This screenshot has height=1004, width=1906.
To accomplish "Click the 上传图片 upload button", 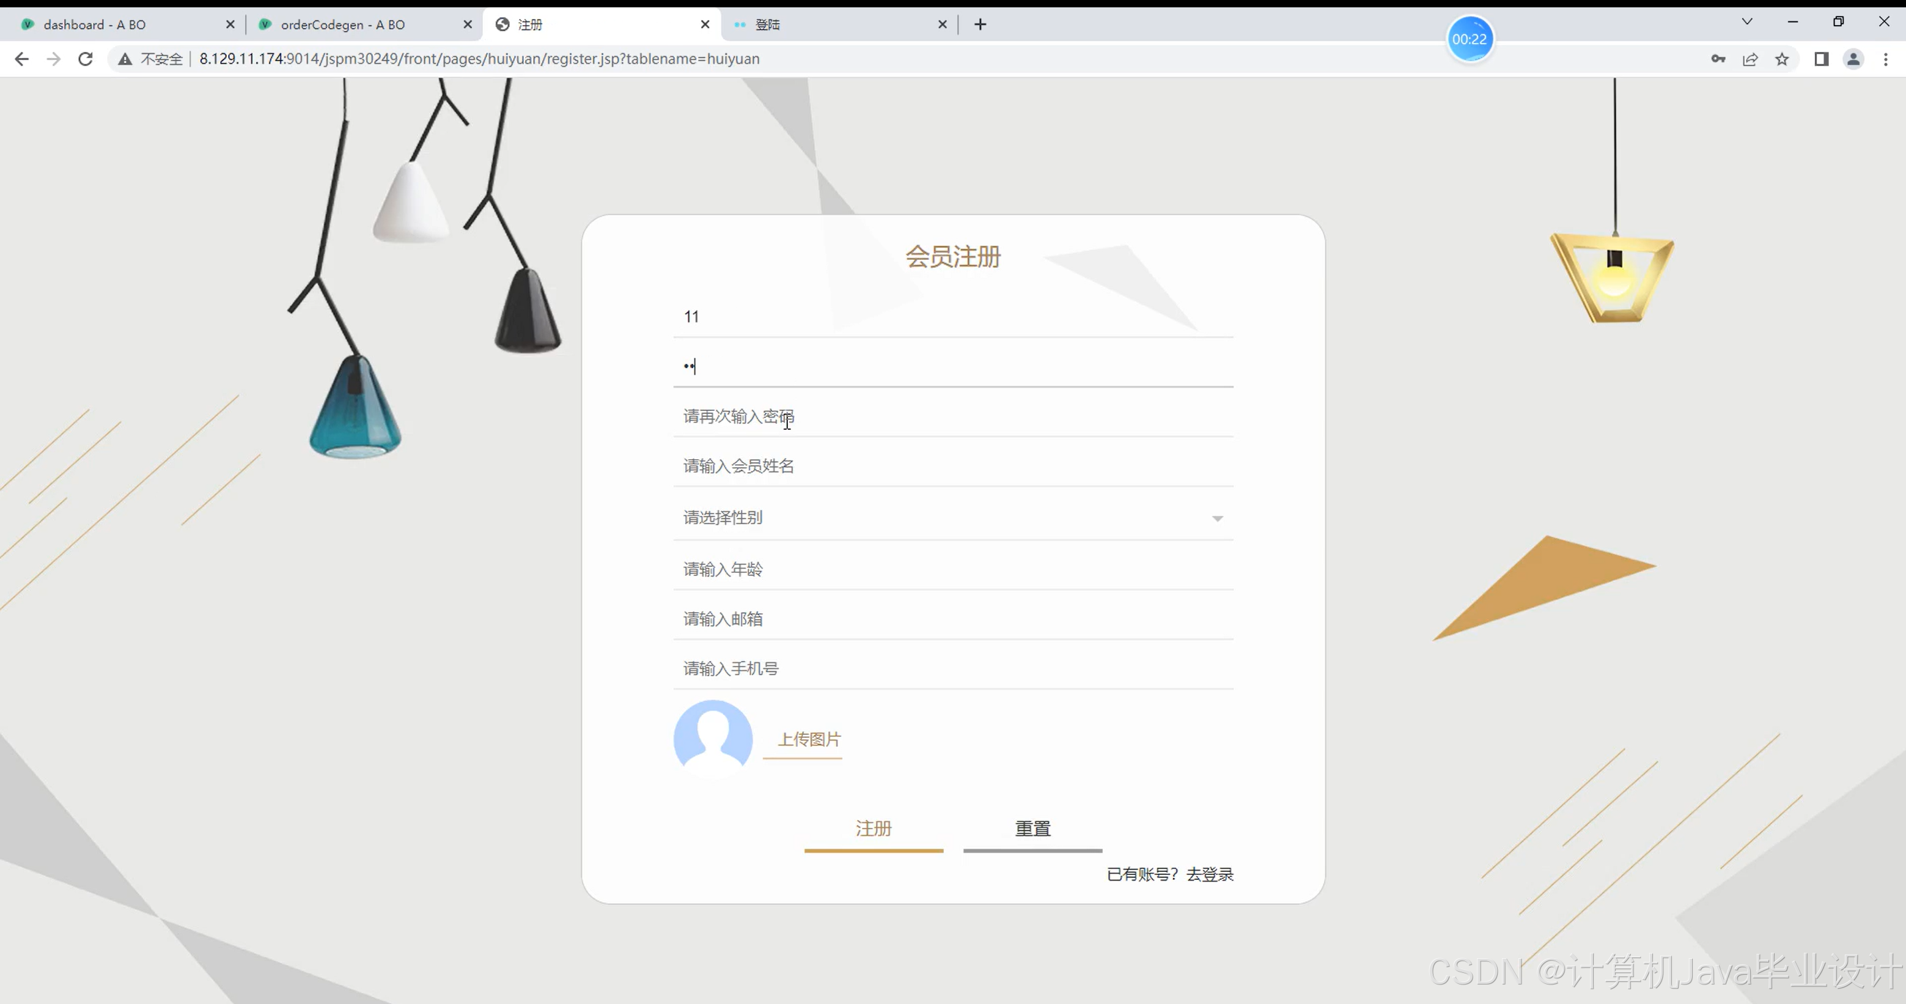I will (x=803, y=740).
